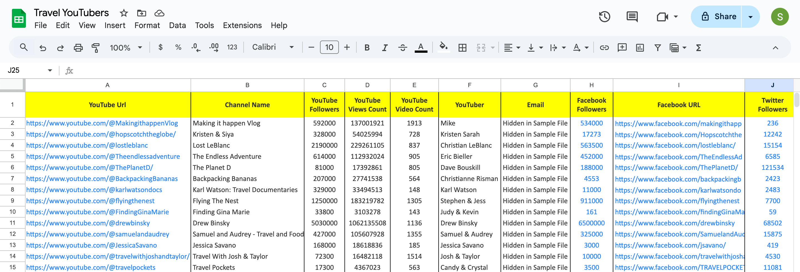The width and height of the screenshot is (800, 272).
Task: Expand the text wrapping dropdown
Action: click(x=564, y=48)
